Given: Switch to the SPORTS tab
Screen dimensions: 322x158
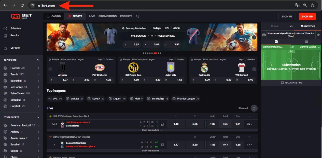Looking at the screenshot, I should point(75,16).
